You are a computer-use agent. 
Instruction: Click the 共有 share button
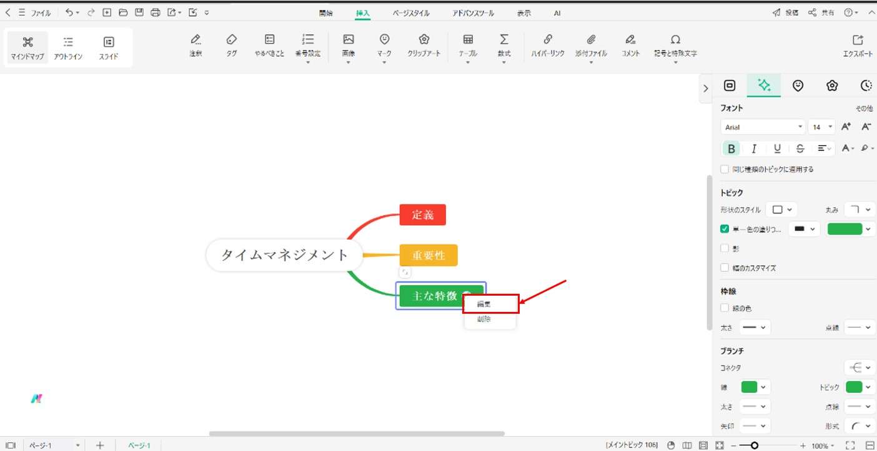tap(821, 12)
